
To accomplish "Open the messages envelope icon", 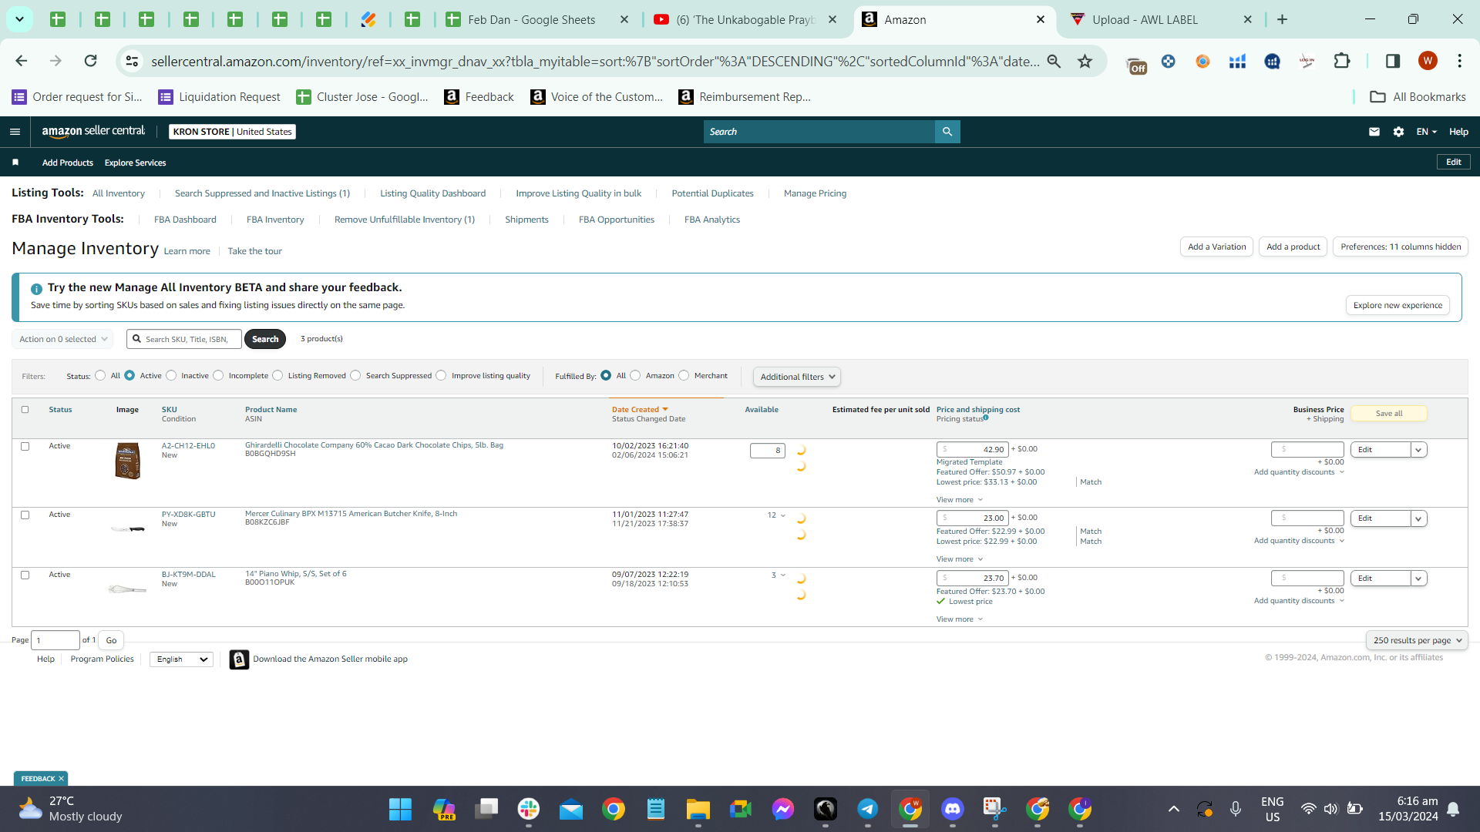I will [1374, 132].
